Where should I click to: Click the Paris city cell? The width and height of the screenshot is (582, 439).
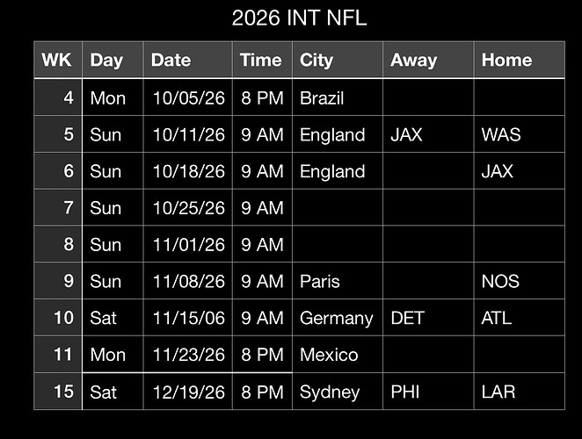[319, 282]
